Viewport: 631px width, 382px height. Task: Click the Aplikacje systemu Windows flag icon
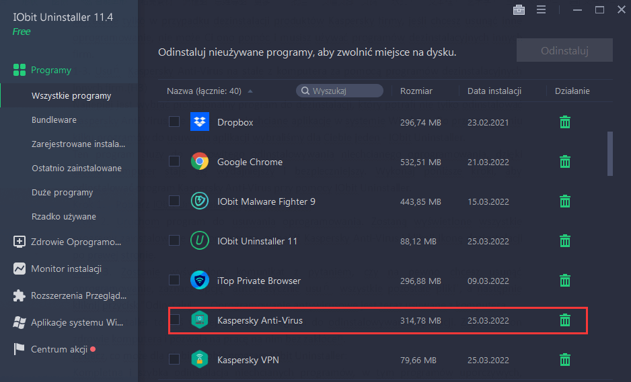click(x=20, y=322)
